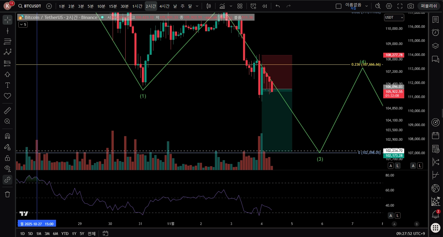
Task: Switch to the 15분 interval
Action: point(113,6)
